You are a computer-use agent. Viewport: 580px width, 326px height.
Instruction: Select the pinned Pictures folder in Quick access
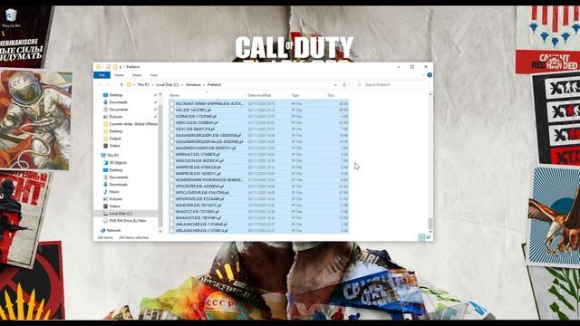click(112, 117)
